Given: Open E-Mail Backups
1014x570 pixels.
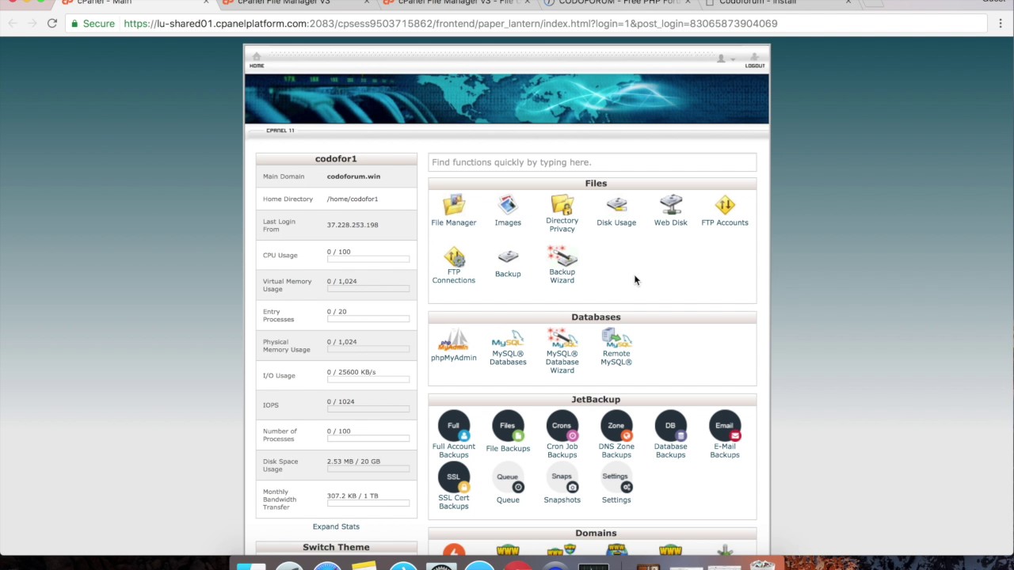Looking at the screenshot, I should [x=725, y=435].
